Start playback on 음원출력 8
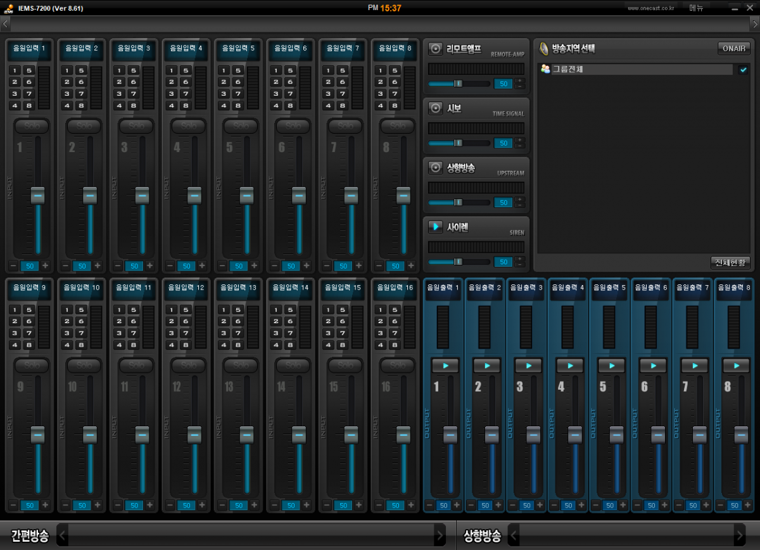Viewport: 760px width, 550px height. (736, 366)
